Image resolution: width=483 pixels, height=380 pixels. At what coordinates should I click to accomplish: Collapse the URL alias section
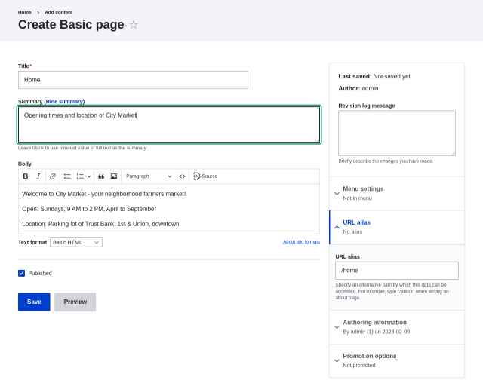pyautogui.click(x=397, y=227)
